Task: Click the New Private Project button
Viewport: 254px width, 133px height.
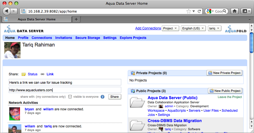Action: click(224, 73)
